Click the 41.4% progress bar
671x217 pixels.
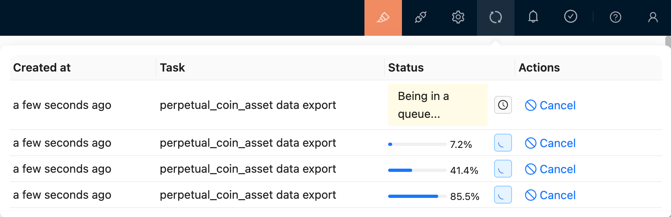tap(417, 170)
